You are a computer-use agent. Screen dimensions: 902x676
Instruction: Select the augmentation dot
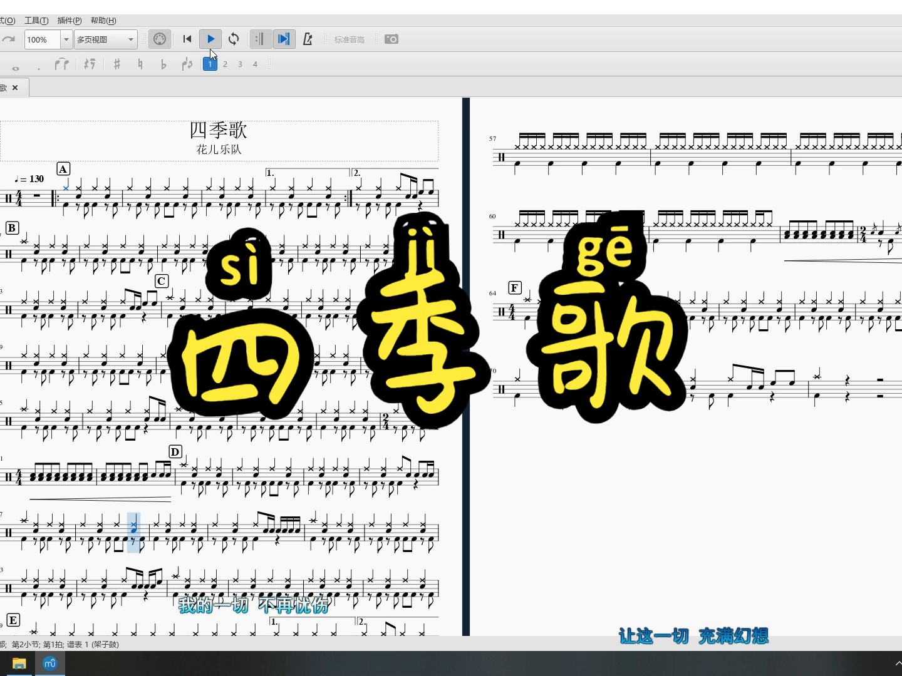pyautogui.click(x=39, y=68)
